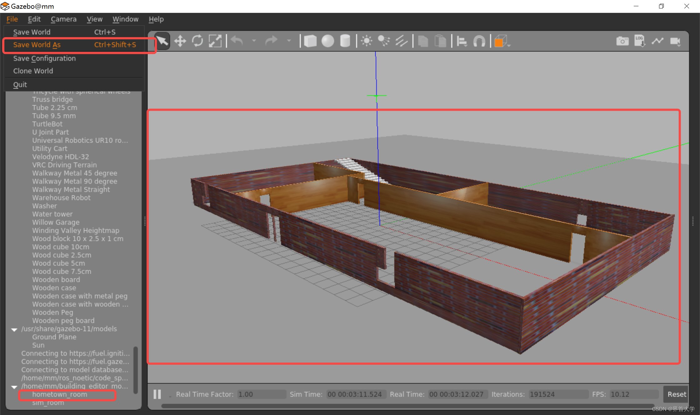The width and height of the screenshot is (700, 415).
Task: Select the sphere primitive shape icon
Action: point(327,41)
